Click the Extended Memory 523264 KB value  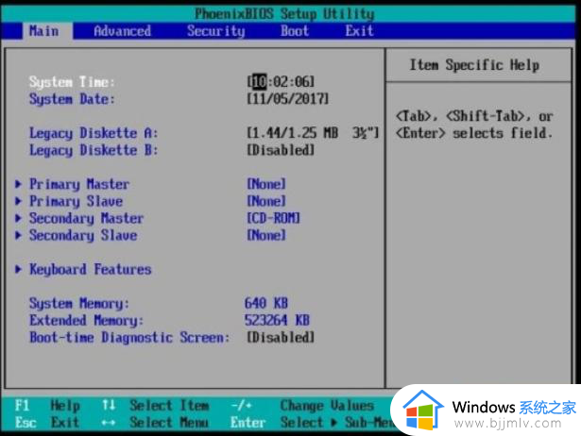coord(277,320)
